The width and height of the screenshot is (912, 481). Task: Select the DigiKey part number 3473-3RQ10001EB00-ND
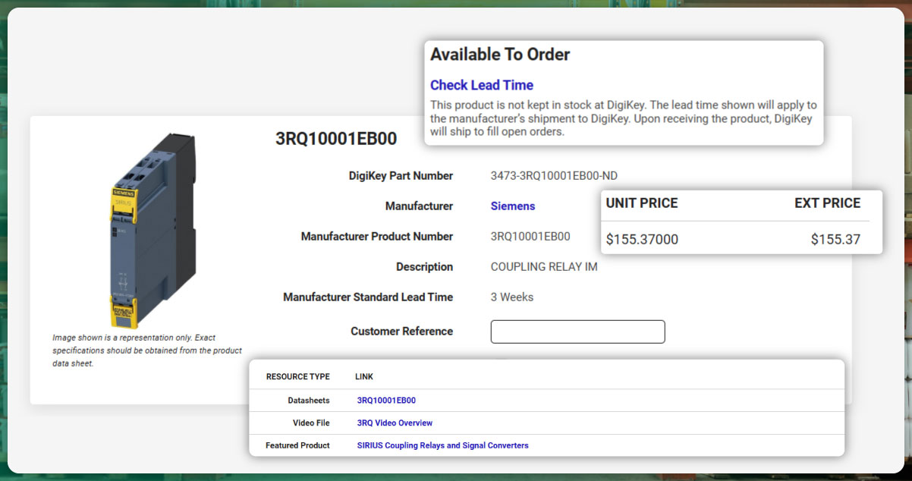click(555, 176)
